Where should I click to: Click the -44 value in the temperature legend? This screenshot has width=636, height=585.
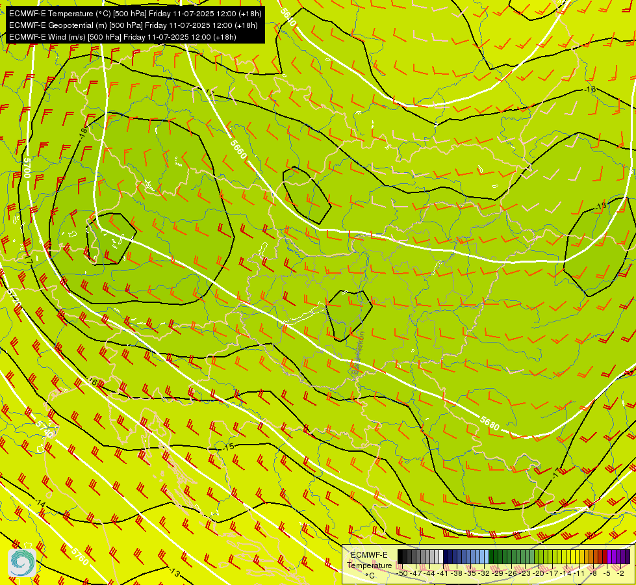coord(429,573)
